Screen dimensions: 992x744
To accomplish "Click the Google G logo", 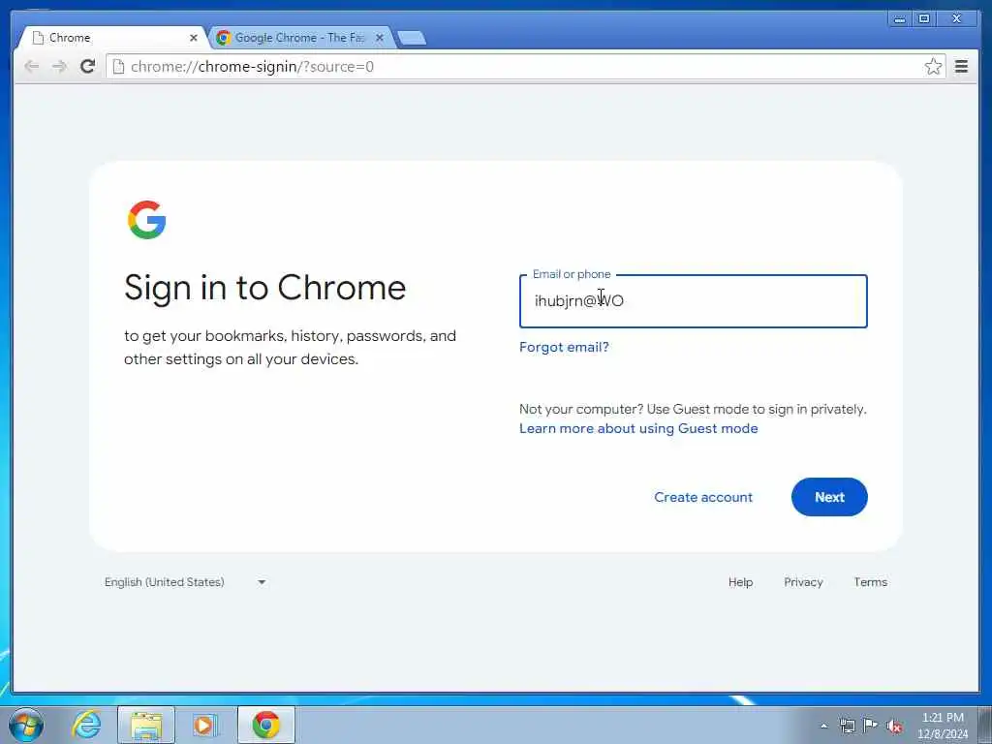I will [x=147, y=220].
